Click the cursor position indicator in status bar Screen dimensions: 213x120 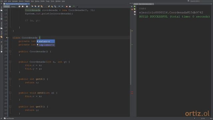tap(203, 119)
